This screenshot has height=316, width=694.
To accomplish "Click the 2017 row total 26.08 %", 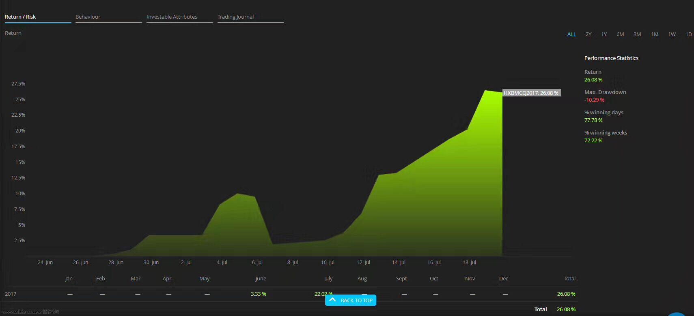I will point(566,294).
